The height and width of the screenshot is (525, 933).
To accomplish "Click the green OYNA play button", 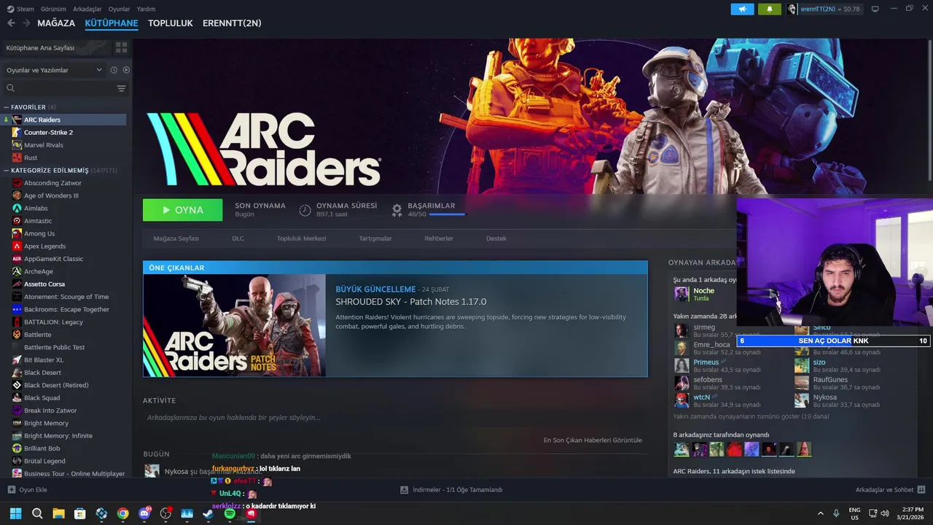I will point(183,210).
